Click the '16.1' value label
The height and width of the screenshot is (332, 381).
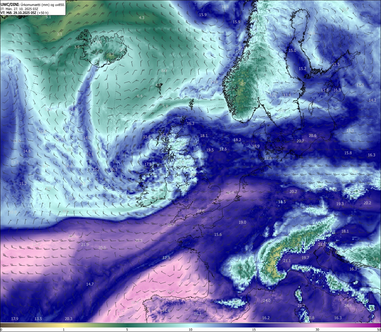click(198, 314)
